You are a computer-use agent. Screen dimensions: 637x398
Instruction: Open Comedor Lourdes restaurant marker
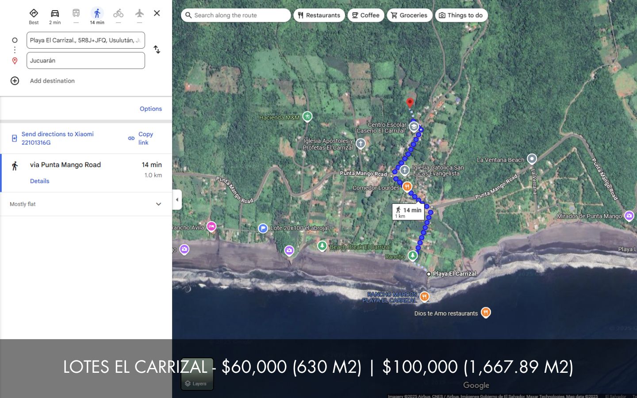[x=407, y=187]
